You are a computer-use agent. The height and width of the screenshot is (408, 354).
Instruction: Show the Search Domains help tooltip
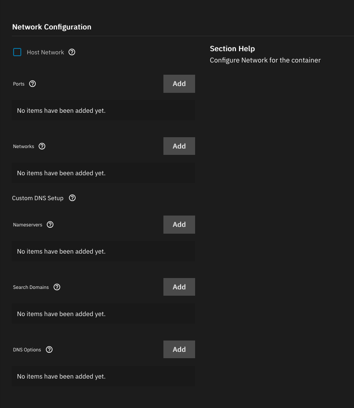pyautogui.click(x=57, y=287)
